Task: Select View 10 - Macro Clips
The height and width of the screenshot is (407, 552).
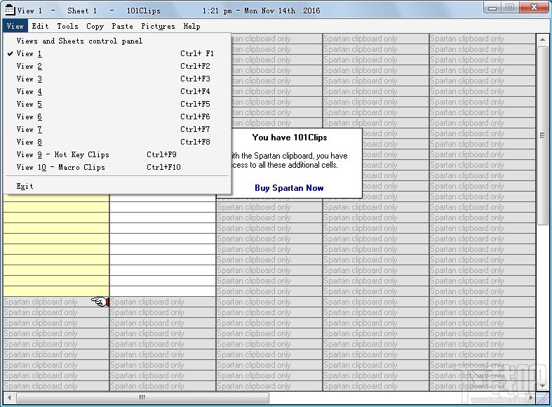Action: 117,167
